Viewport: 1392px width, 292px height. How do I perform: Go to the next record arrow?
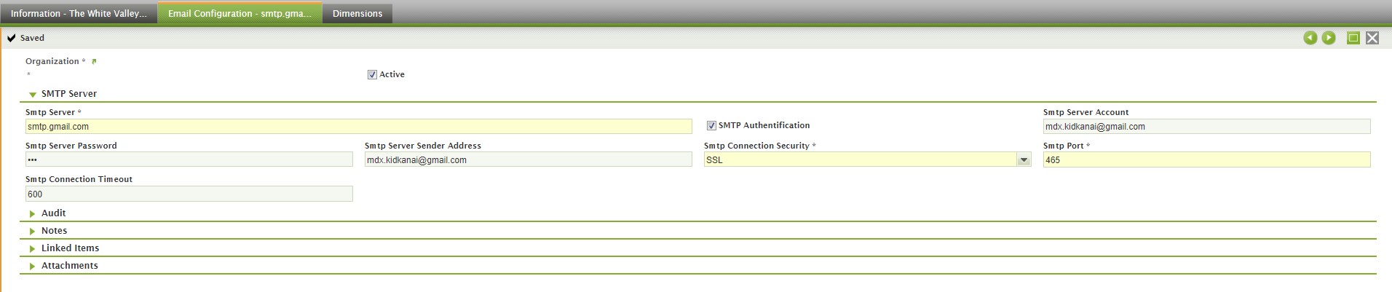pos(1329,38)
